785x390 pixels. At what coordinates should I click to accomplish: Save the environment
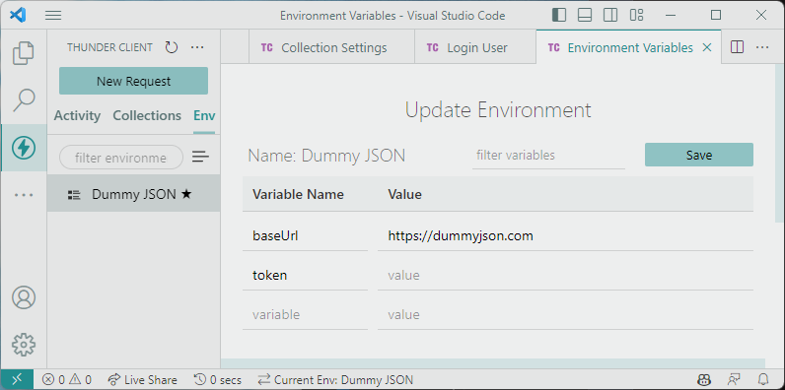point(699,155)
